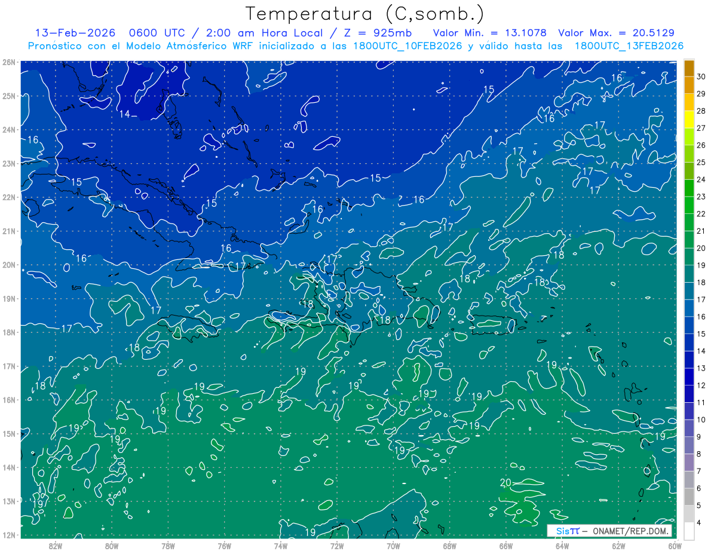Click the "66W" longitude axis label

506,545
